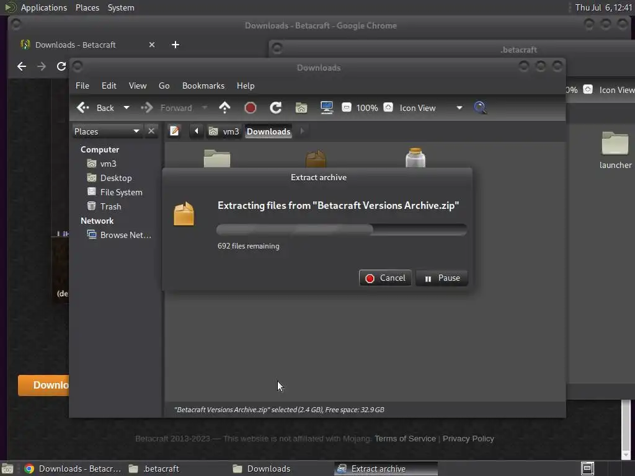This screenshot has height=476, width=635.
Task: Open the View menu
Action: click(138, 86)
